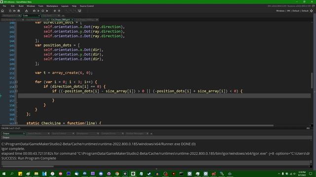This screenshot has width=316, height=177.
Task: Open a project with the toolbar folder icon
Action: (x=14, y=11)
